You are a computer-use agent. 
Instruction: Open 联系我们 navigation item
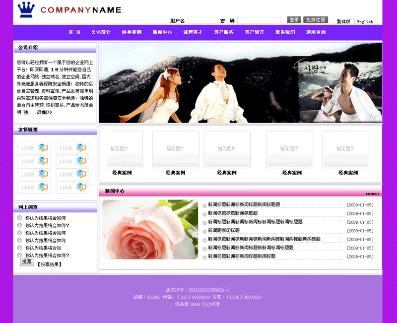click(x=285, y=32)
